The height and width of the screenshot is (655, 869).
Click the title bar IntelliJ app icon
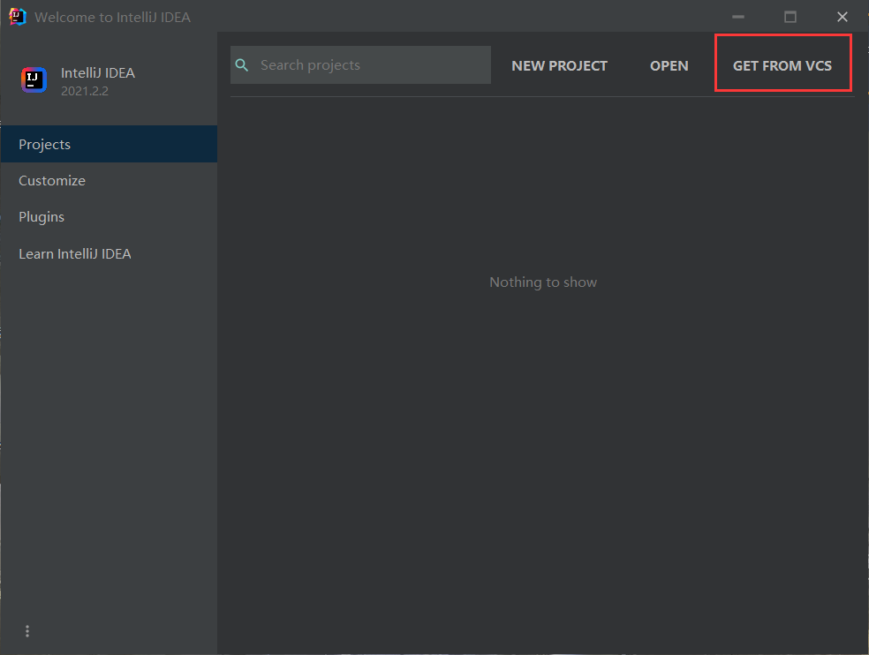(17, 17)
